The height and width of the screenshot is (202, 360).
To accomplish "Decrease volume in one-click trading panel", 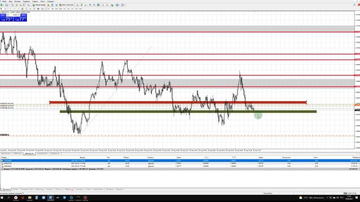I will coord(7,15).
